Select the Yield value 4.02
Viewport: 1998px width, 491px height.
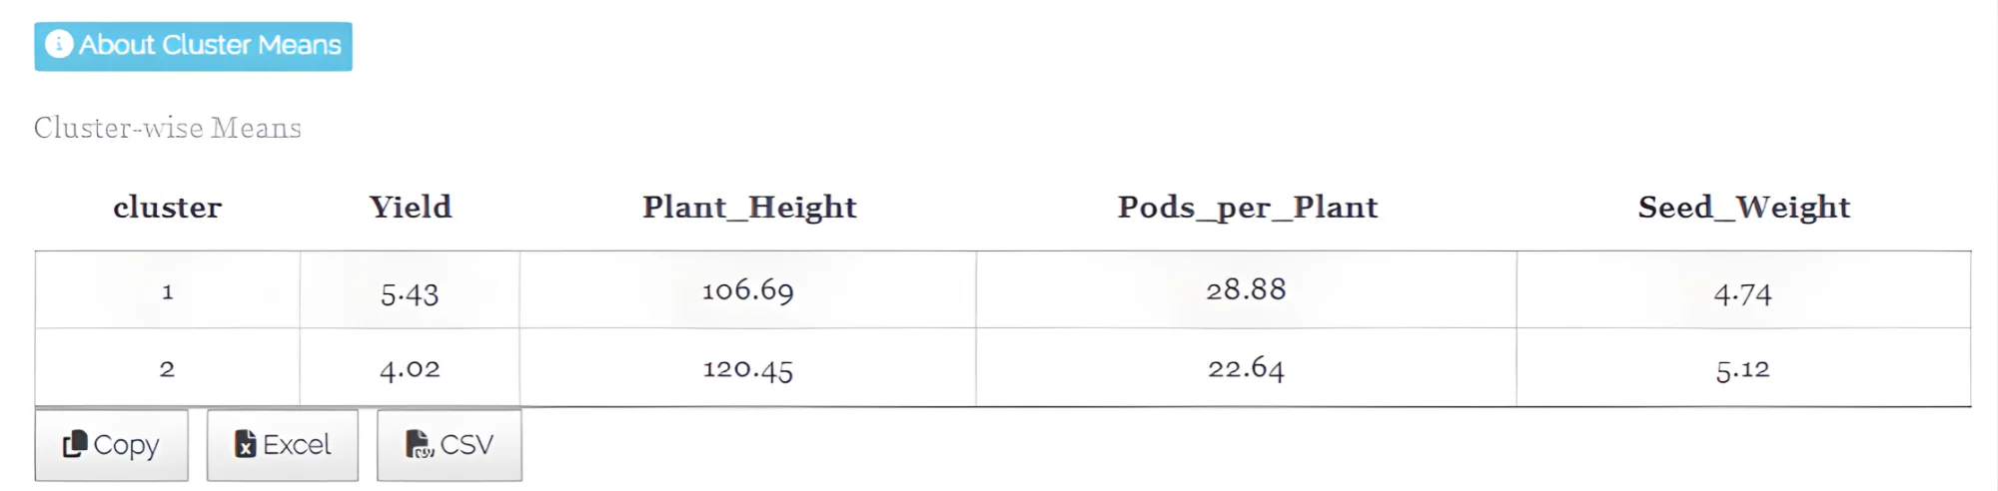(410, 369)
